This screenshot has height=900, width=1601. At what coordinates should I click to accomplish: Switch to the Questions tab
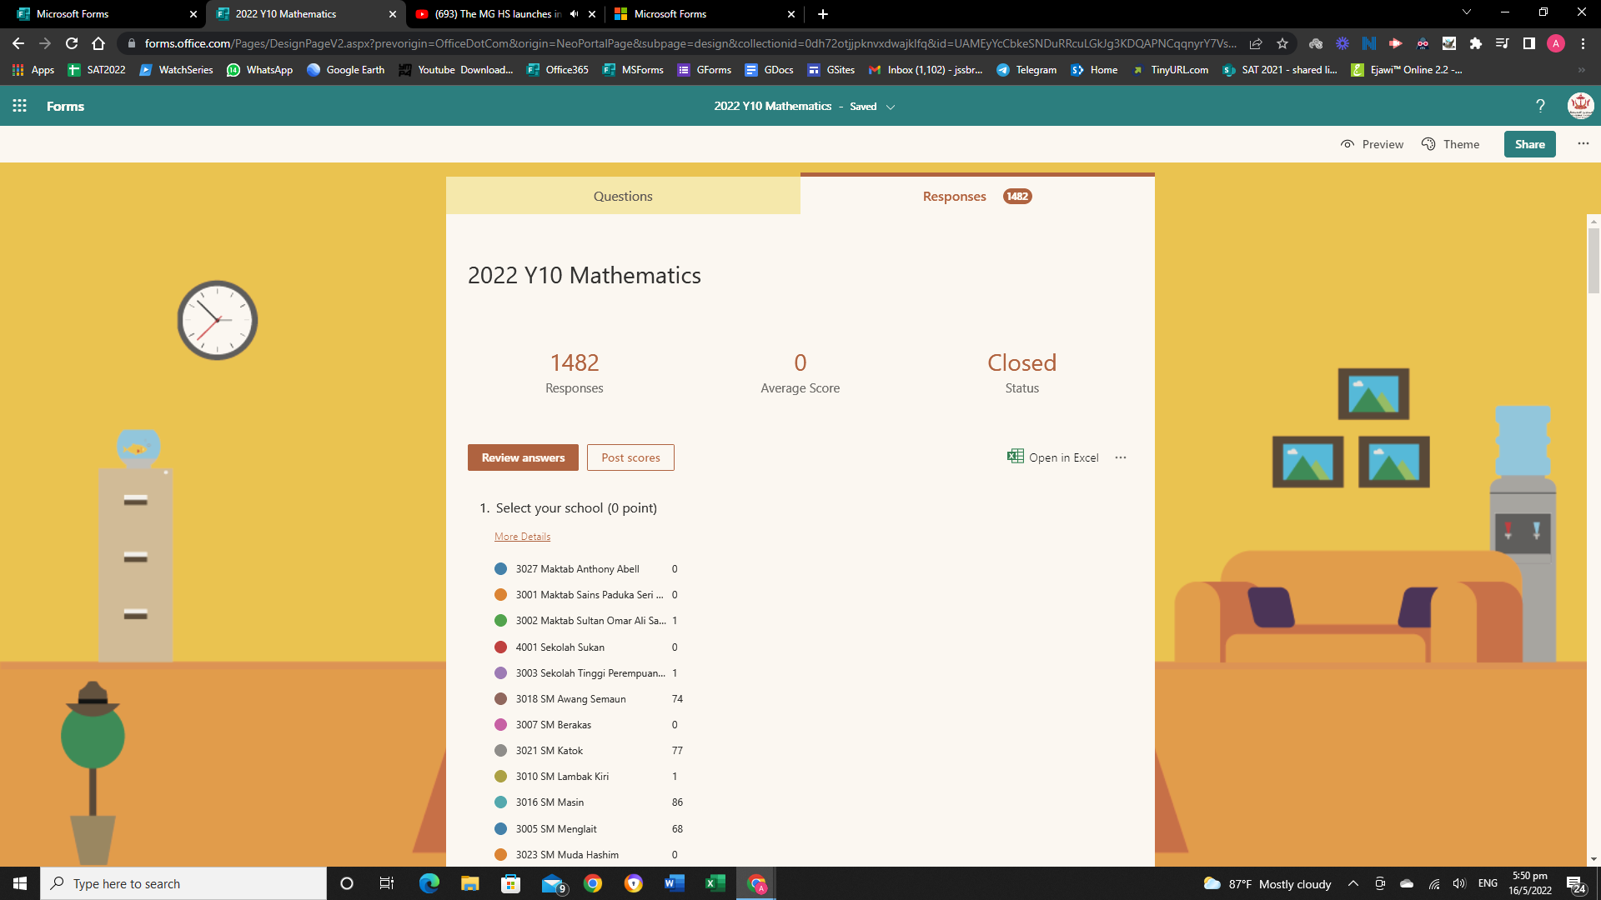click(x=623, y=196)
